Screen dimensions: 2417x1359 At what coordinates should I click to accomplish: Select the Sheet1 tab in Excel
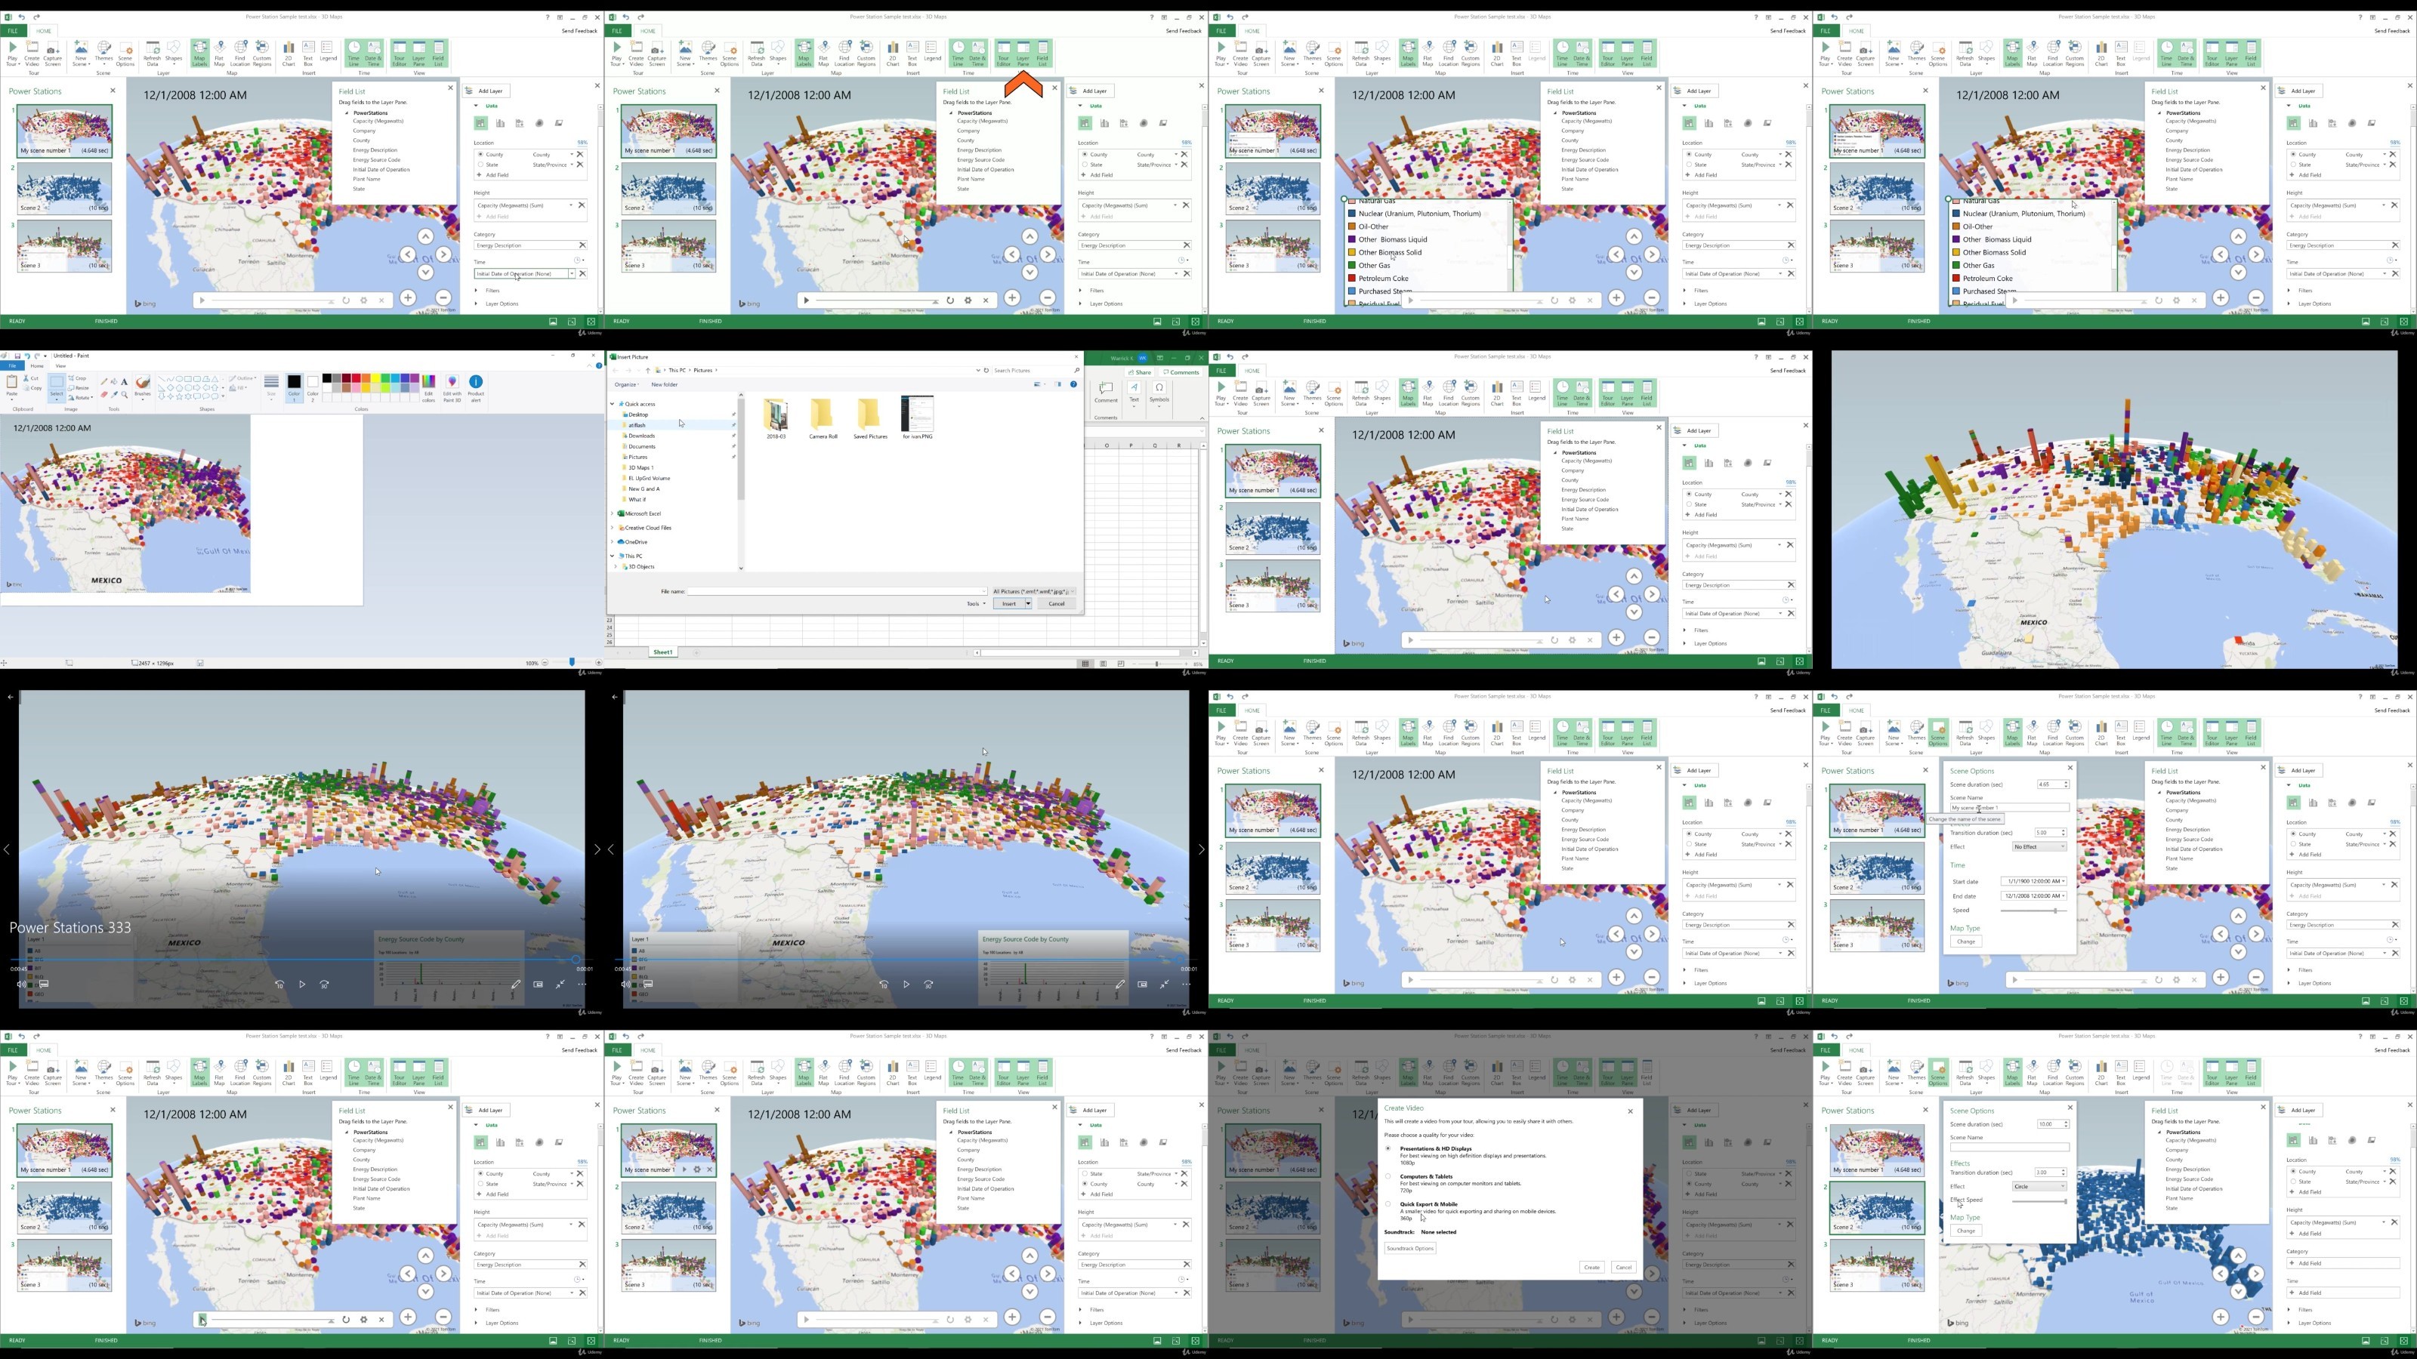click(x=662, y=652)
